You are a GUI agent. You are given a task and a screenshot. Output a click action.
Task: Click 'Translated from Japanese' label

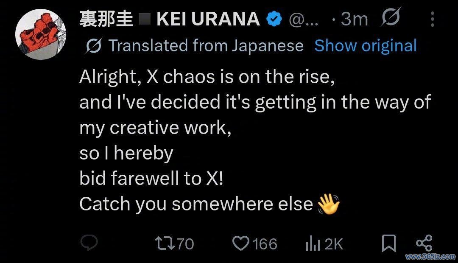pos(206,46)
